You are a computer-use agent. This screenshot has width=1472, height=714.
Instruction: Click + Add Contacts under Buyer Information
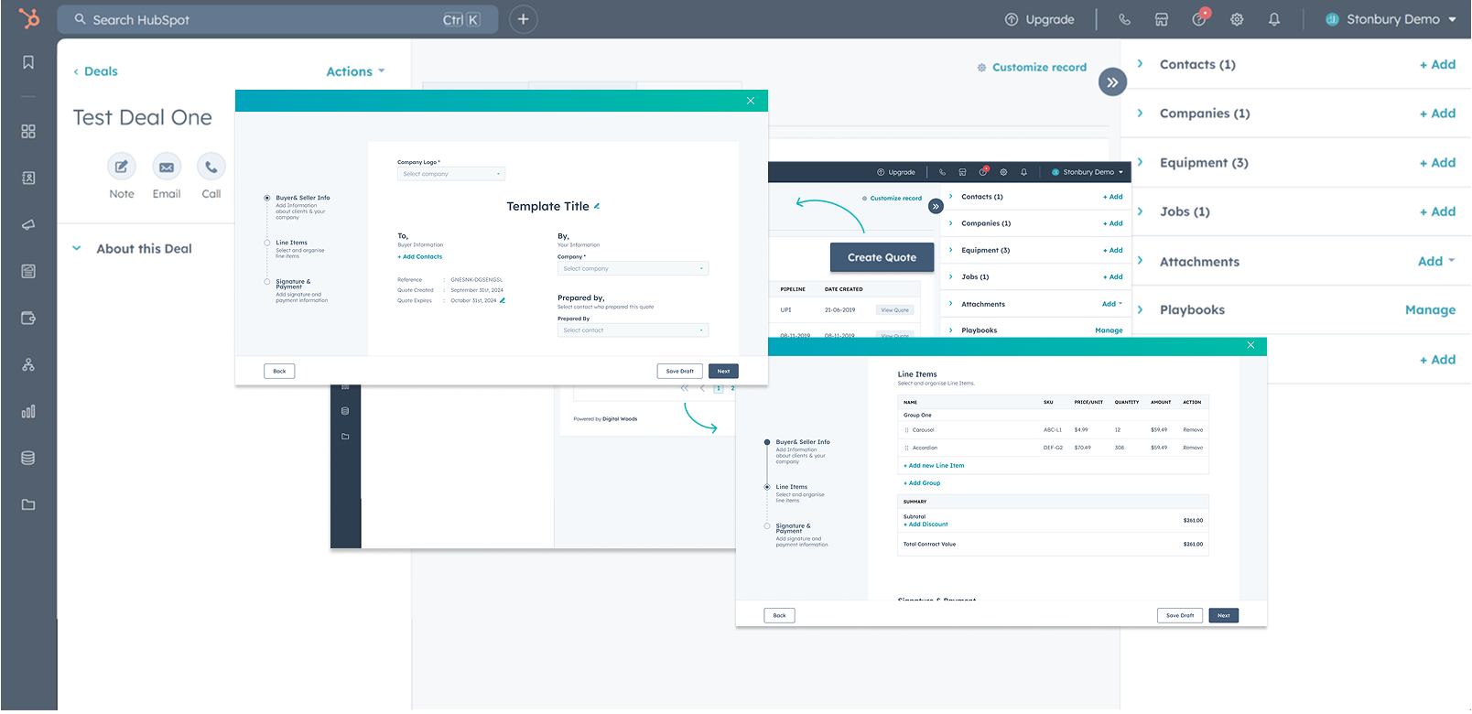[420, 257]
